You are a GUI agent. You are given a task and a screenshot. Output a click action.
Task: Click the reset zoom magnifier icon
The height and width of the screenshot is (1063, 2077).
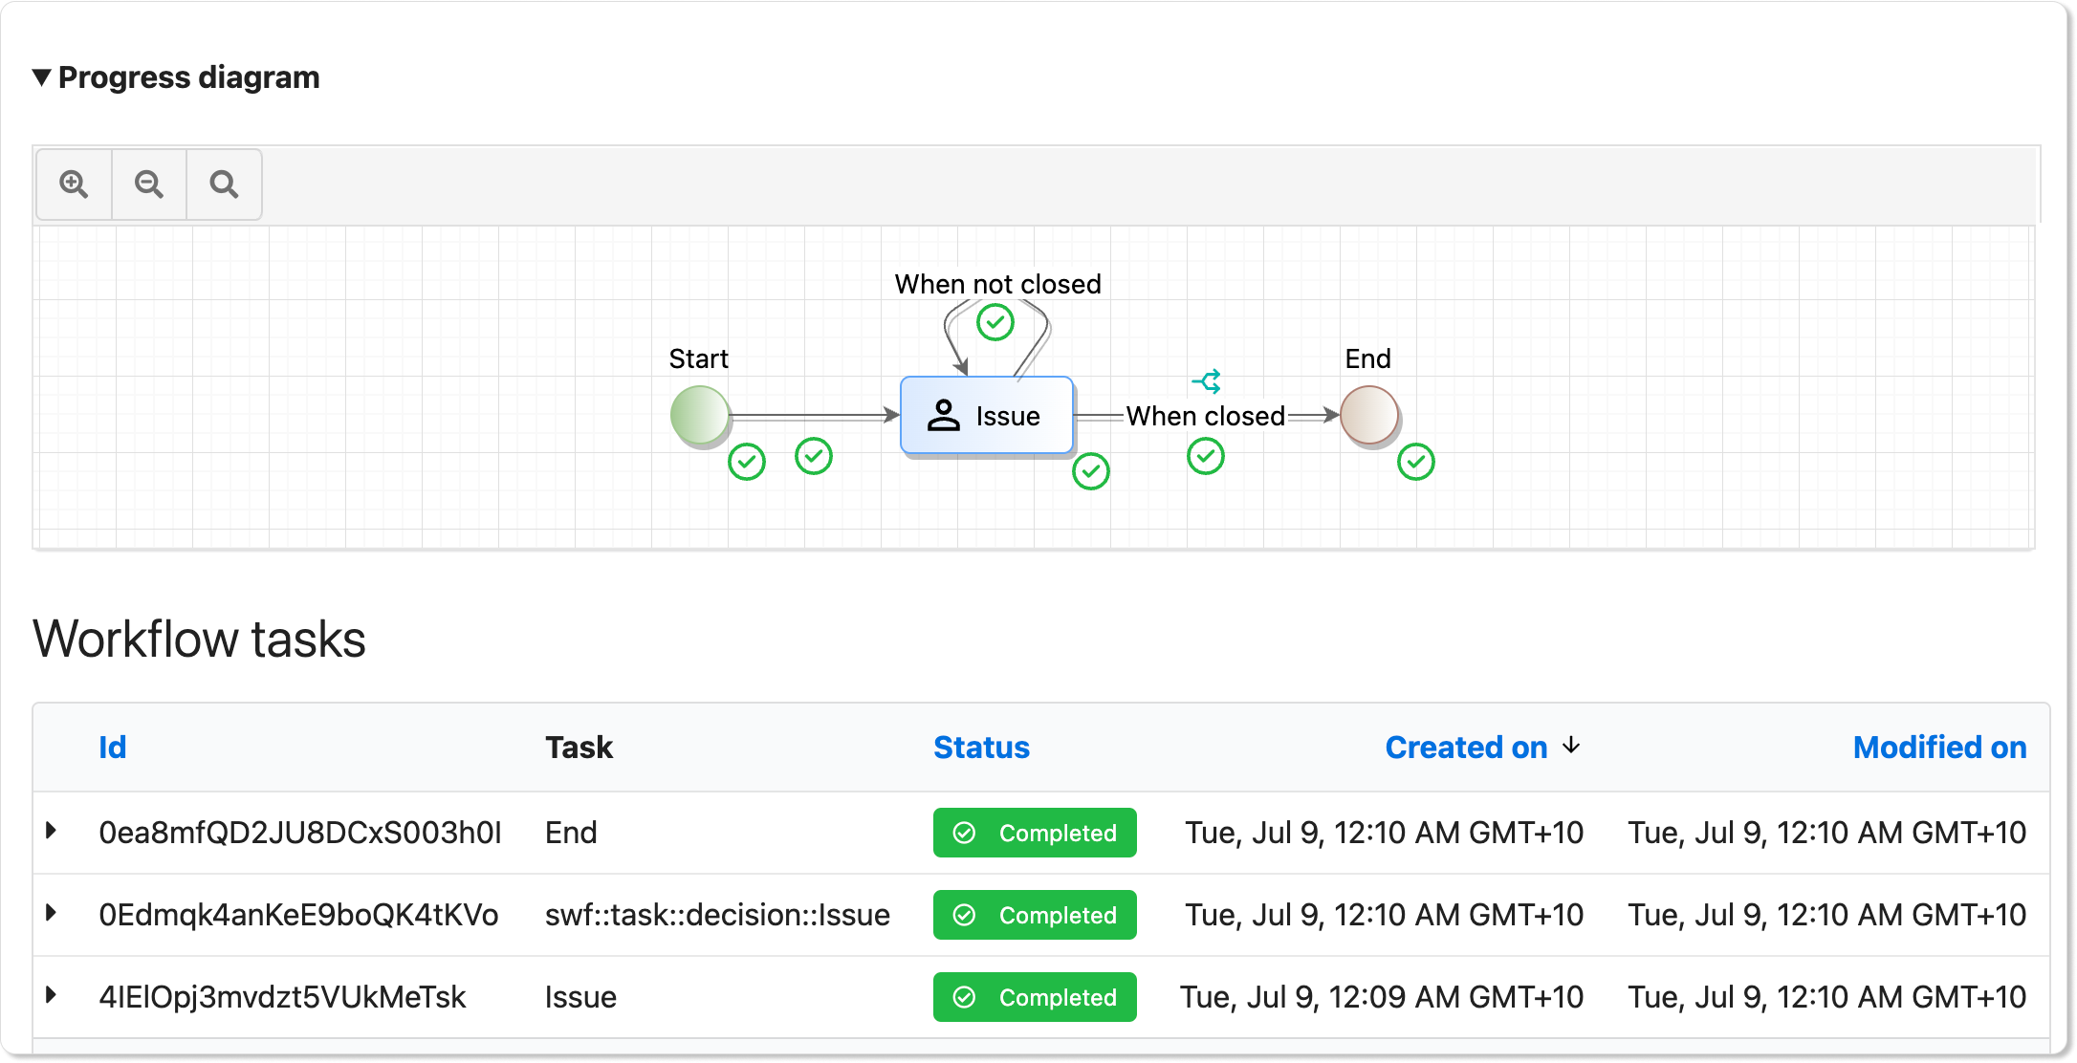[x=224, y=184]
